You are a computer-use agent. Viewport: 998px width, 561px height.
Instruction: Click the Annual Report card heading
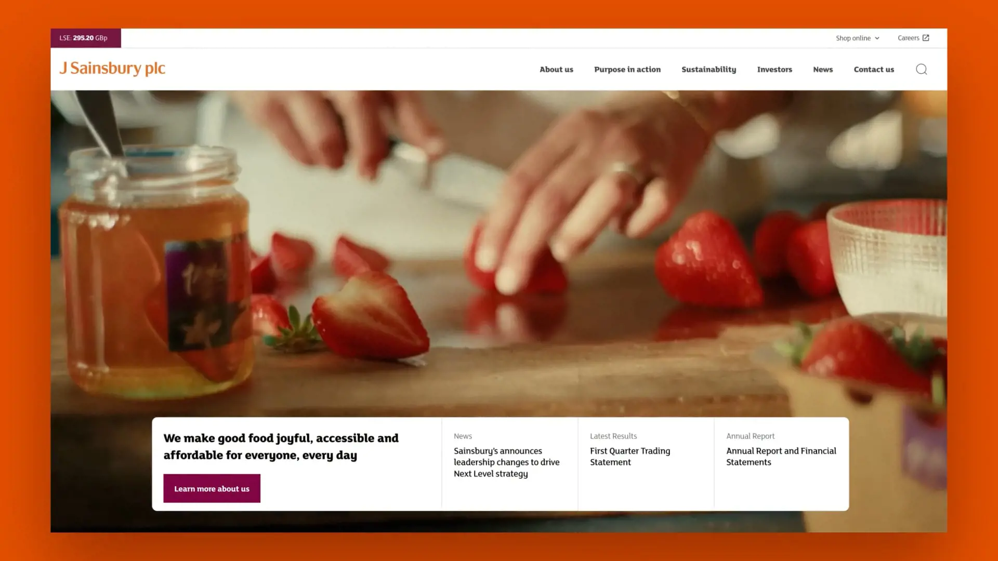[x=750, y=436]
